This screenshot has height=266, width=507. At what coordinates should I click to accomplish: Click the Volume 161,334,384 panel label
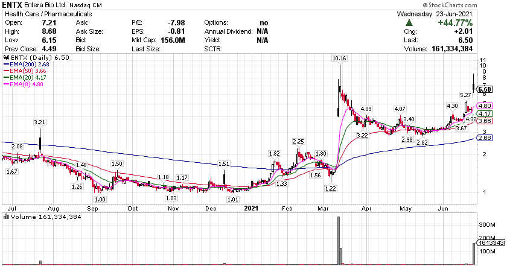click(46, 217)
